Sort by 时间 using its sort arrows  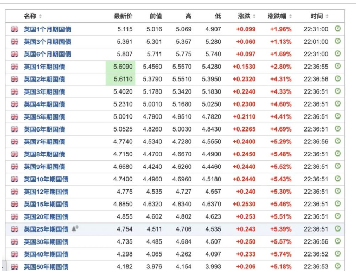pos(327,16)
